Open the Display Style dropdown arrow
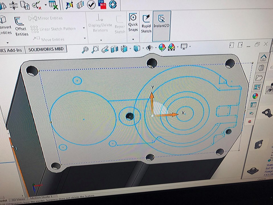This screenshot has width=273, height=205. [x=143, y=48]
